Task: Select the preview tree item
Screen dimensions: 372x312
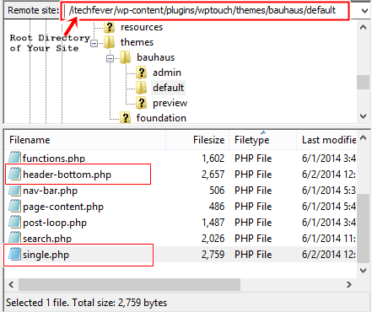Action: coord(170,103)
